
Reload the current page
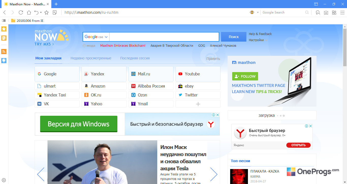(21, 12)
